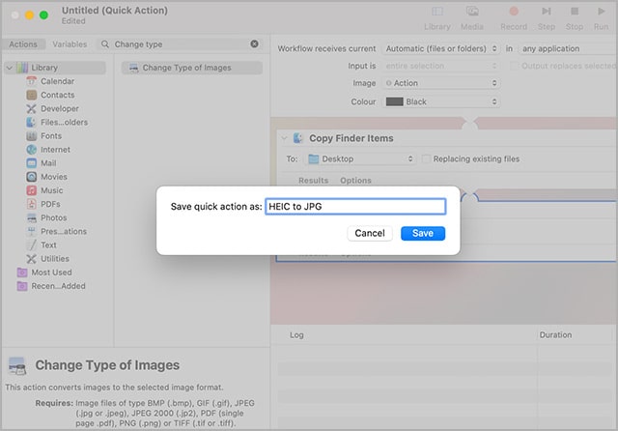Switch to the Variables tab
Screen dimensions: 618x431
[x=69, y=44]
